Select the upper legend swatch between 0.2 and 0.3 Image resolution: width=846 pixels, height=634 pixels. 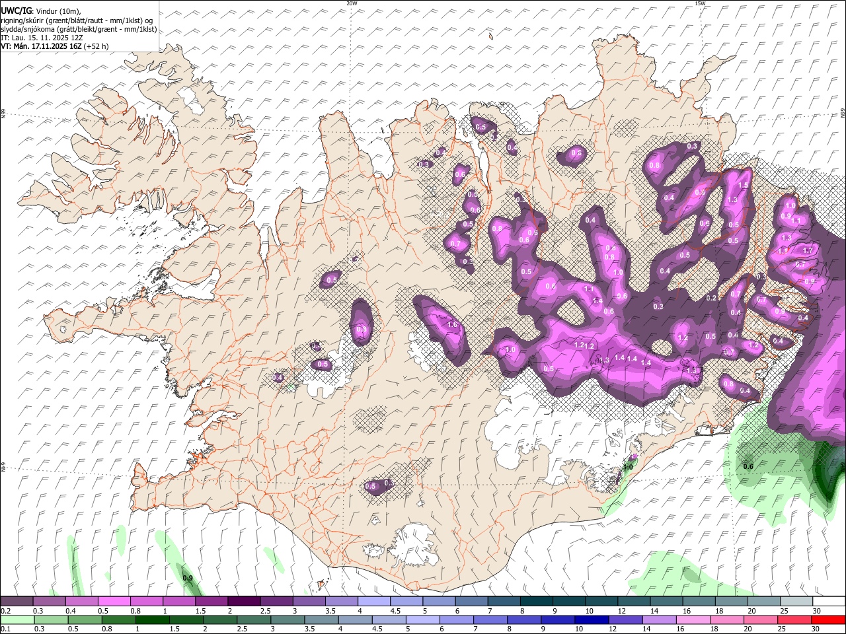[17, 602]
